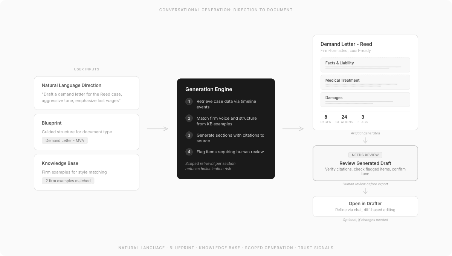452x256 pixels.
Task: Select the Blueprint card heading
Action: coord(52,123)
